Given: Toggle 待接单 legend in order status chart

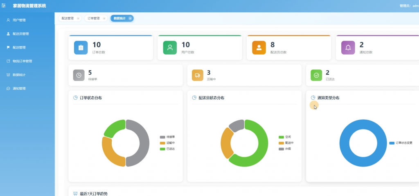Looking at the screenshot, I should [x=167, y=137].
